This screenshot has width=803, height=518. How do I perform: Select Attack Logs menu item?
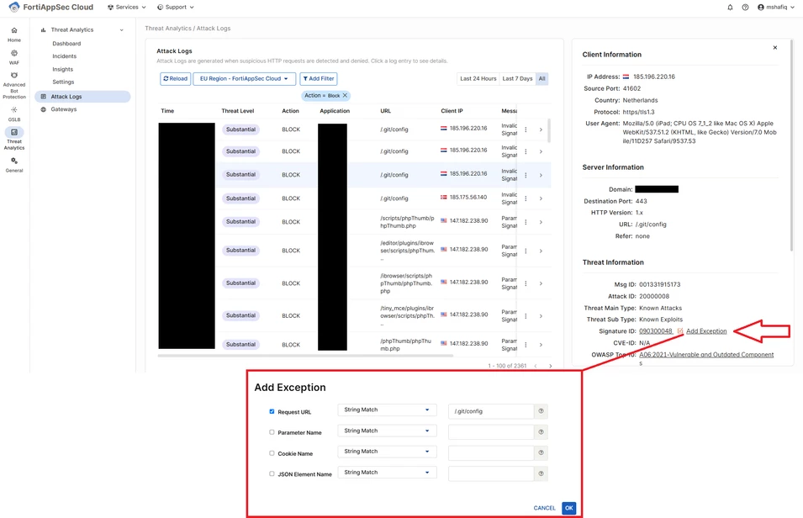pyautogui.click(x=82, y=97)
